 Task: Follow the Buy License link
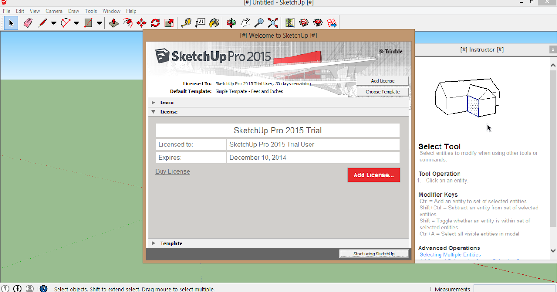(173, 171)
